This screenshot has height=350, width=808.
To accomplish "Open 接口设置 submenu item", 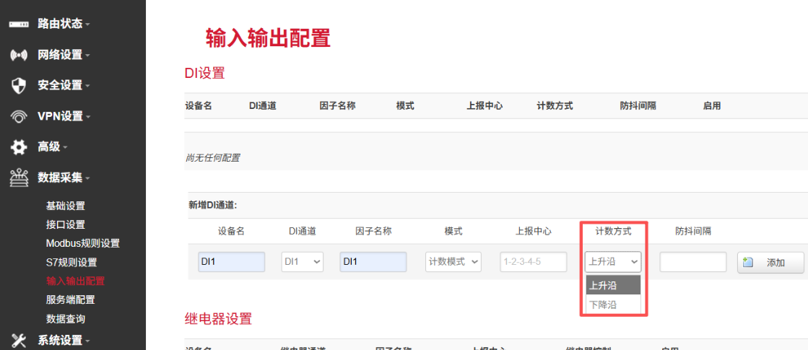I will point(66,224).
